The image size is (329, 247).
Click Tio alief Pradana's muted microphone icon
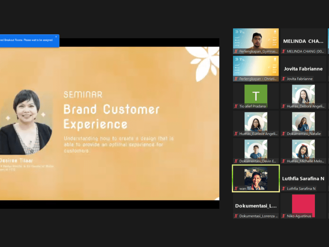[x=236, y=106]
